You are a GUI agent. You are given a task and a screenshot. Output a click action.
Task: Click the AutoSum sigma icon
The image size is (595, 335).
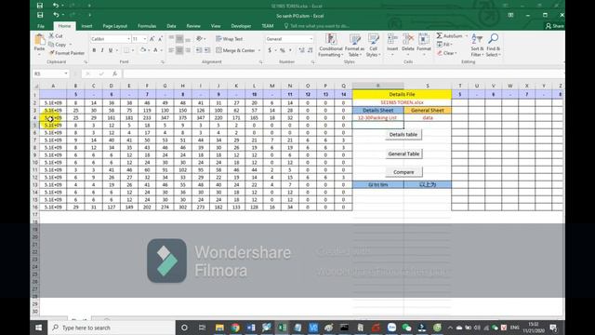point(439,35)
